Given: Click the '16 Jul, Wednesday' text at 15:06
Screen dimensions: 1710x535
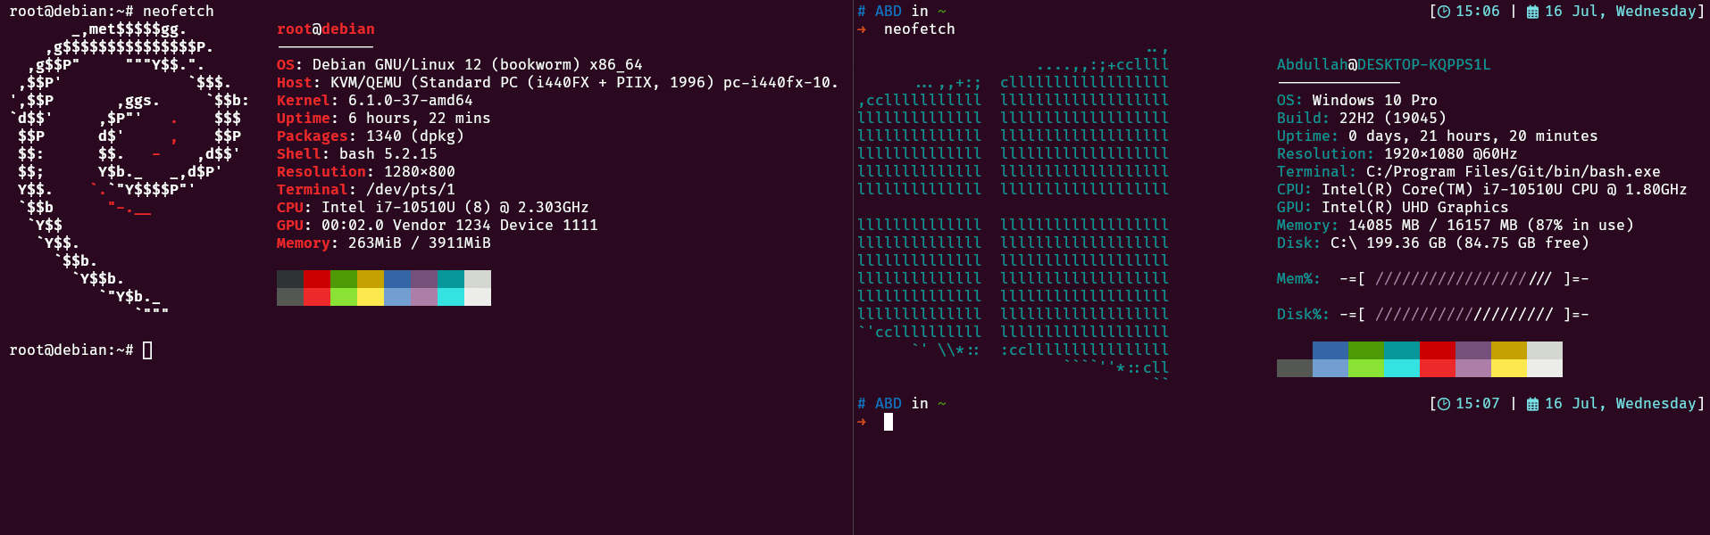Looking at the screenshot, I should (1620, 12).
